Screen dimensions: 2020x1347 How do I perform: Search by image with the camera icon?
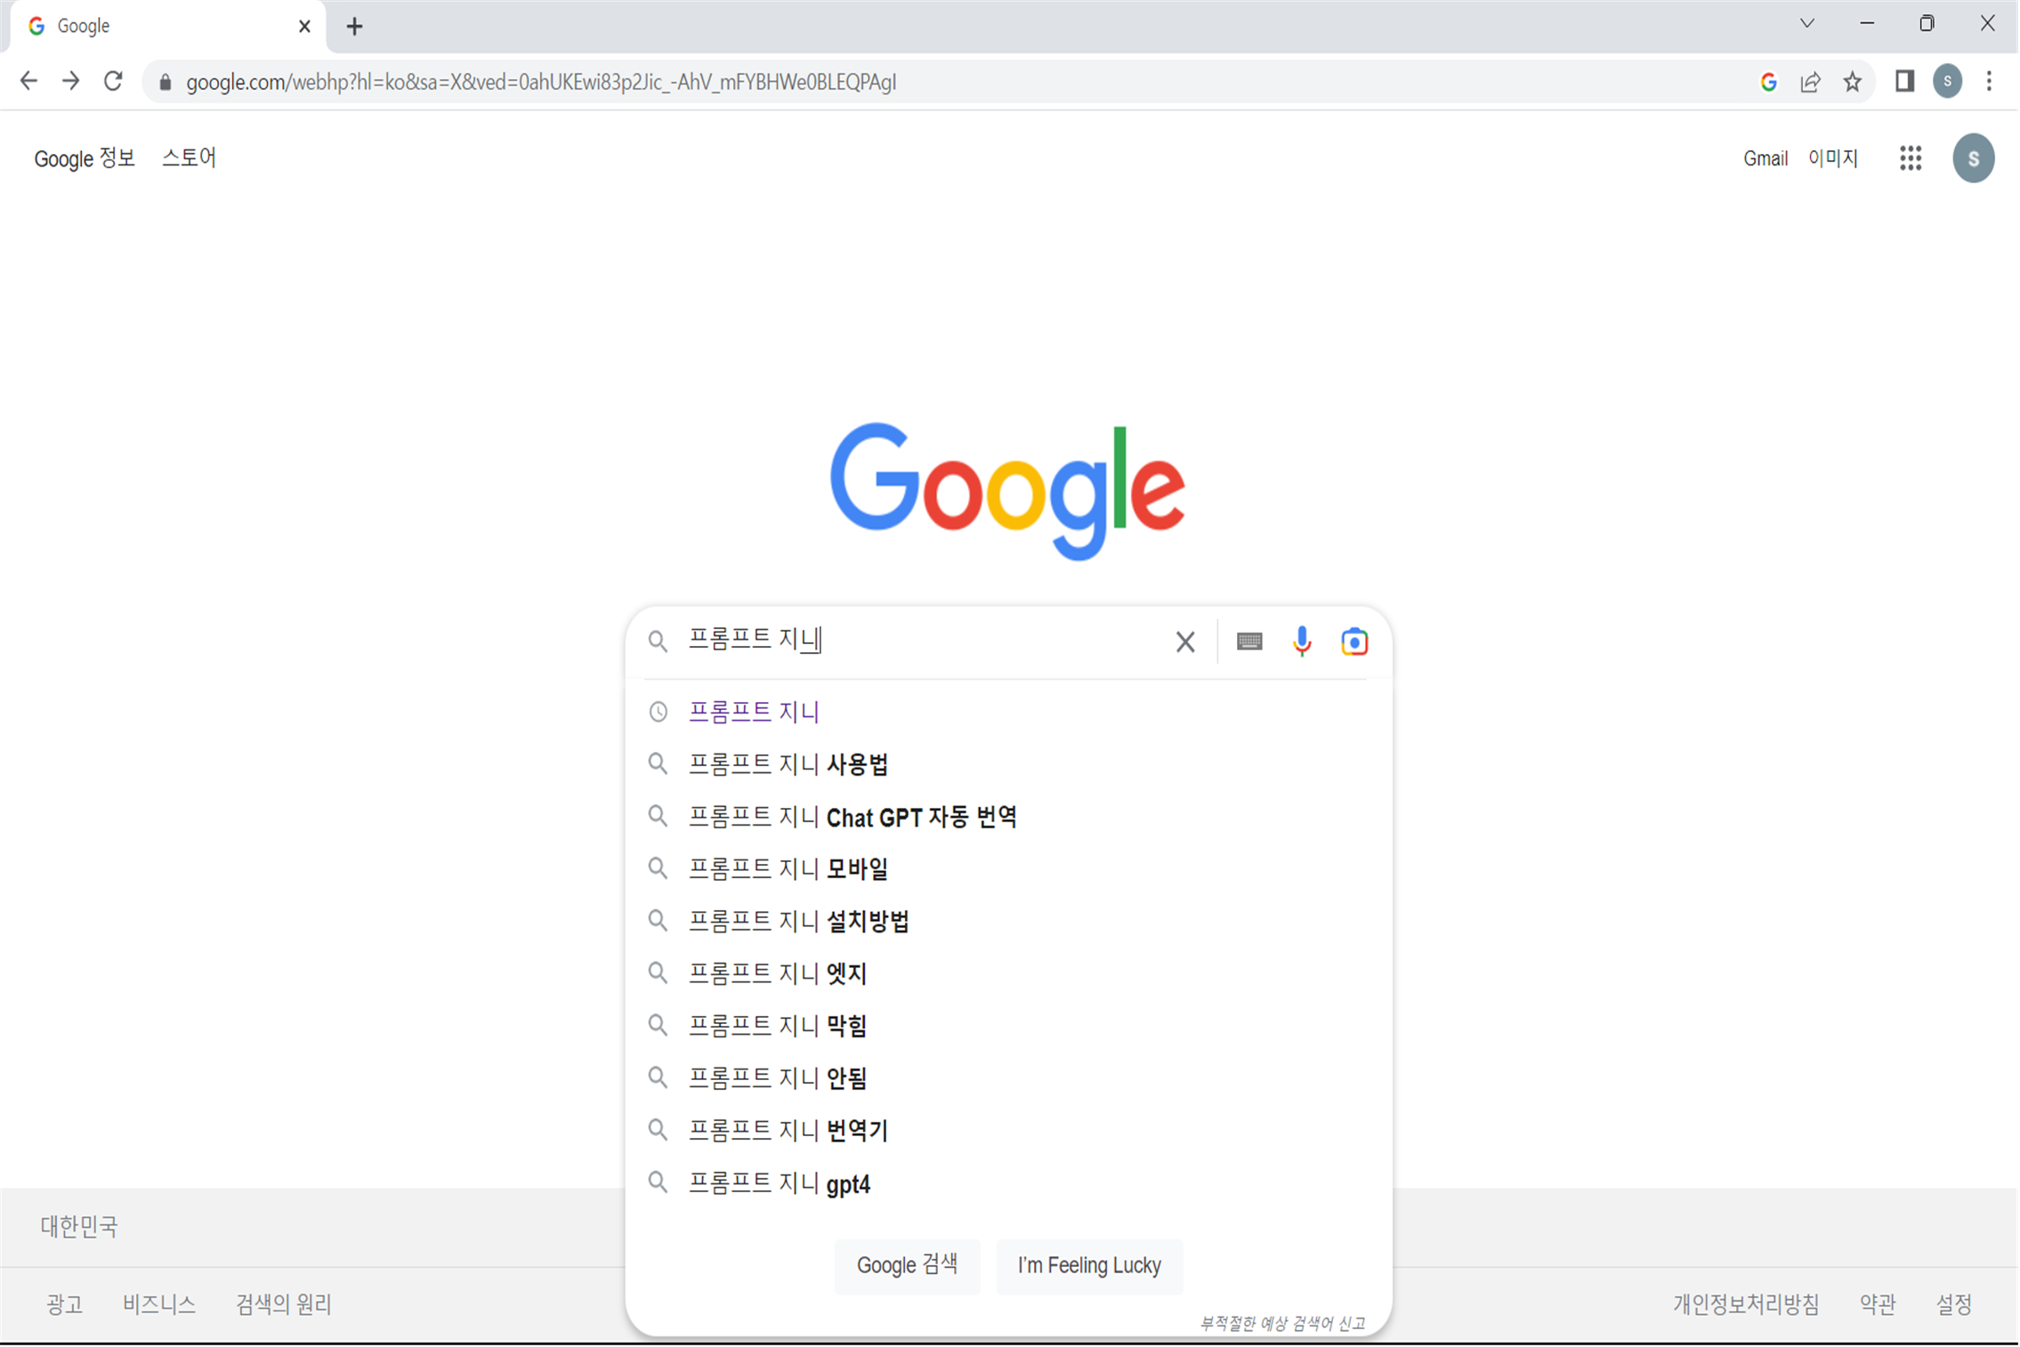coord(1353,641)
